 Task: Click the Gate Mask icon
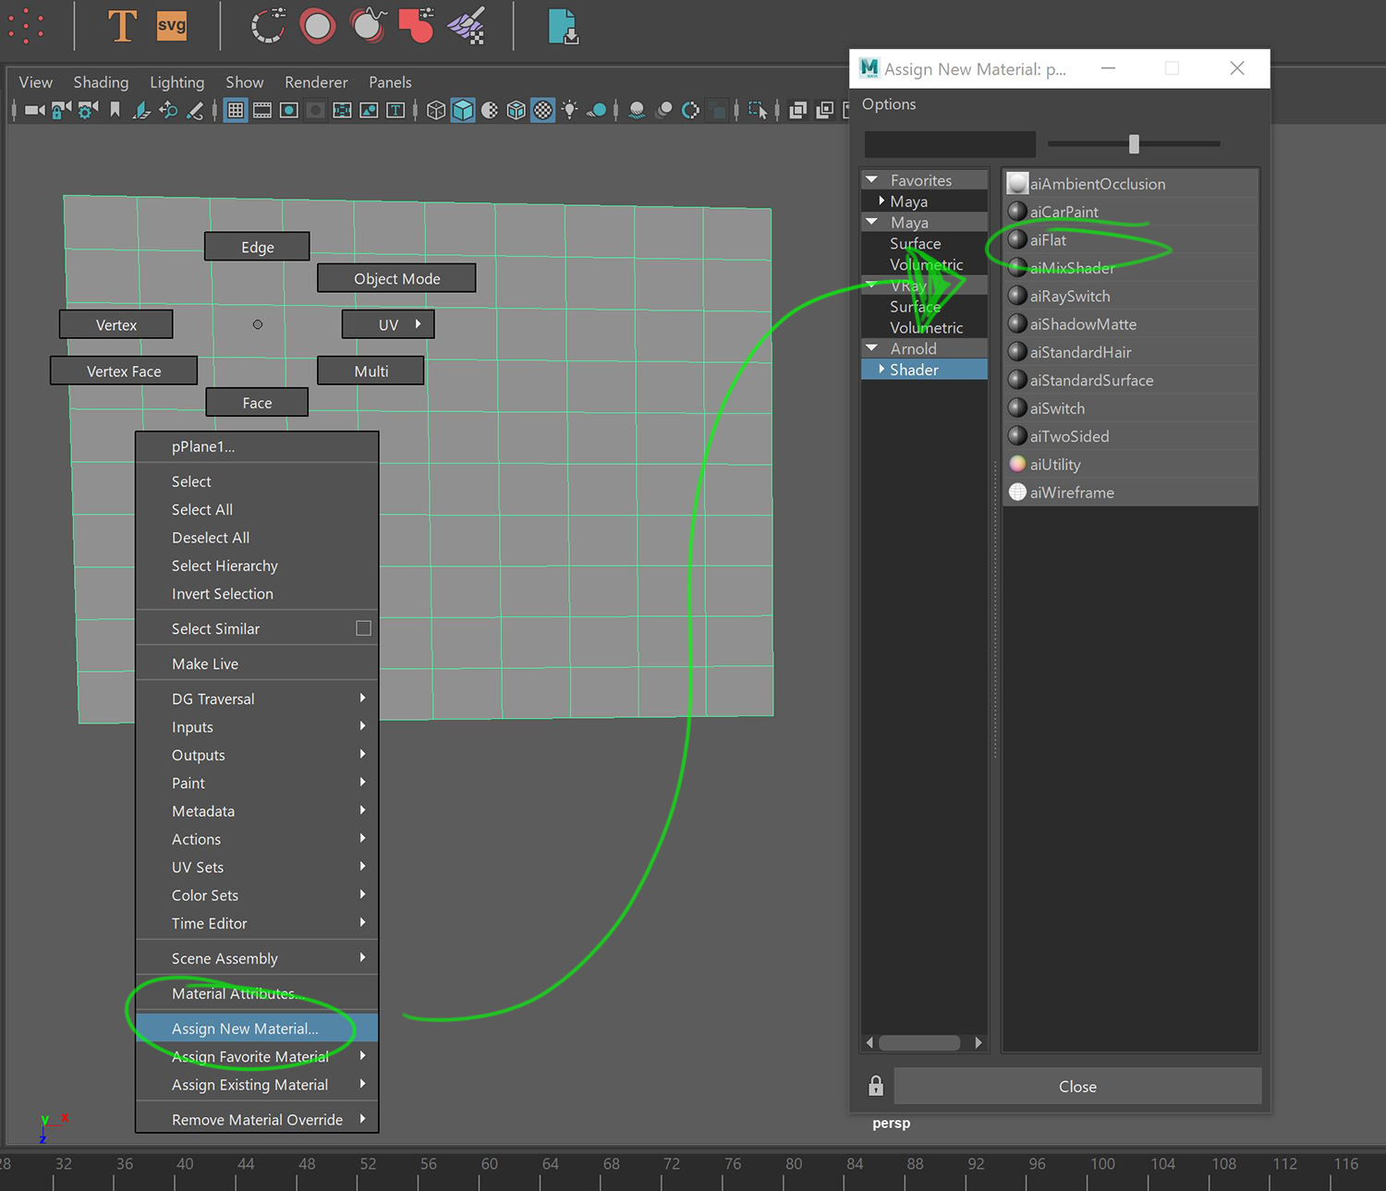coord(315,111)
